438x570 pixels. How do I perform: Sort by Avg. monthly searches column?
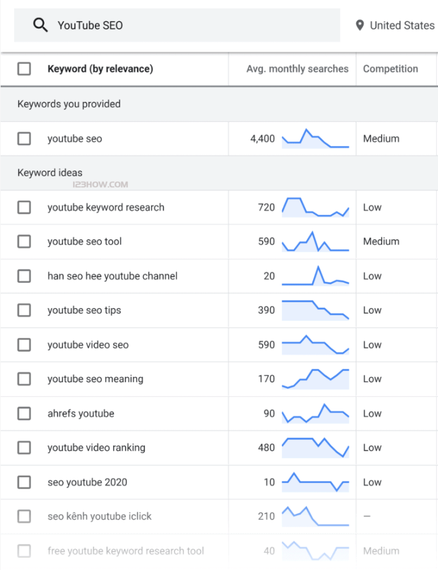297,69
